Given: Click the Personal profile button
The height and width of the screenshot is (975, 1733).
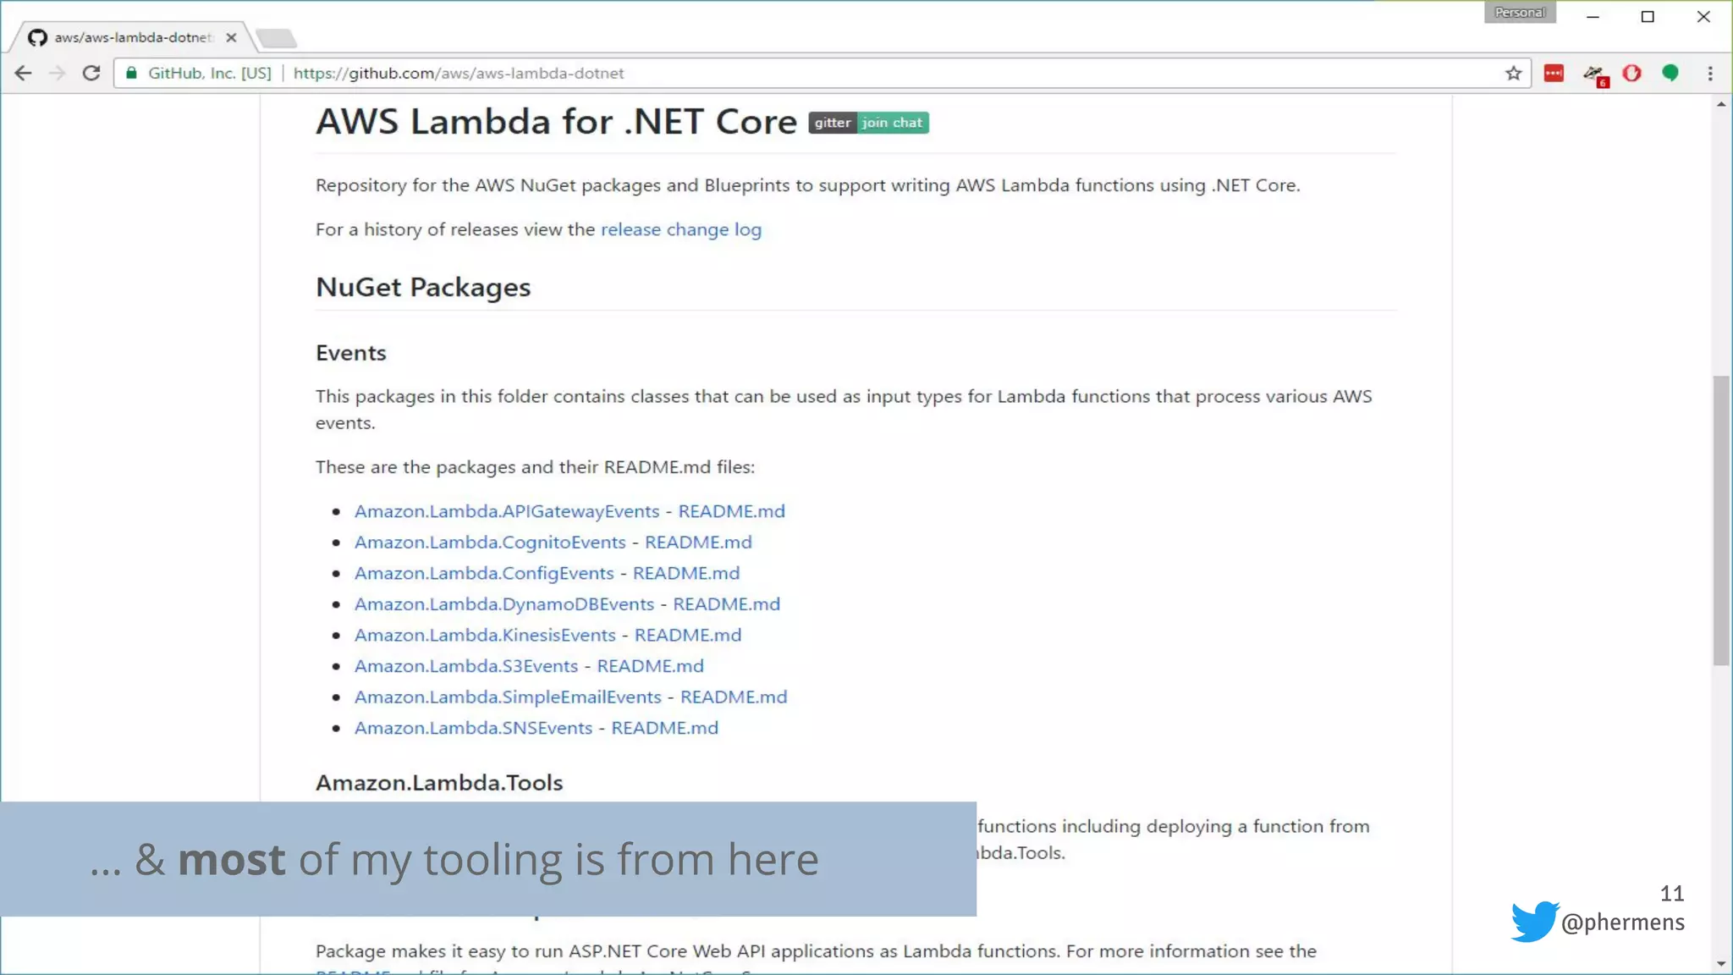Looking at the screenshot, I should pyautogui.click(x=1519, y=13).
